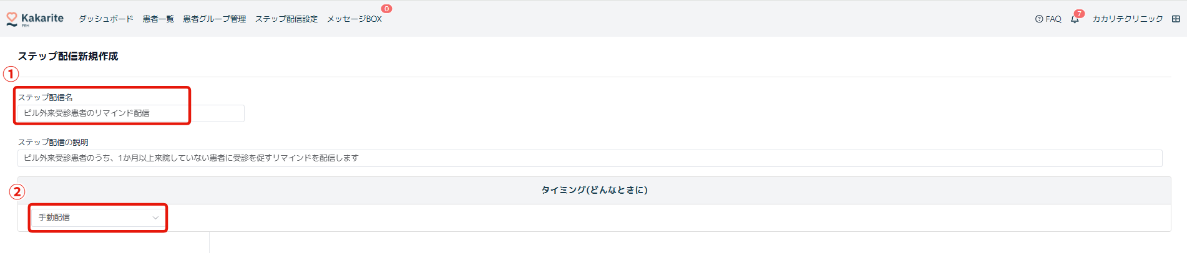
Task: Go to ダッシュボード in the navigation
Action: pos(106,19)
